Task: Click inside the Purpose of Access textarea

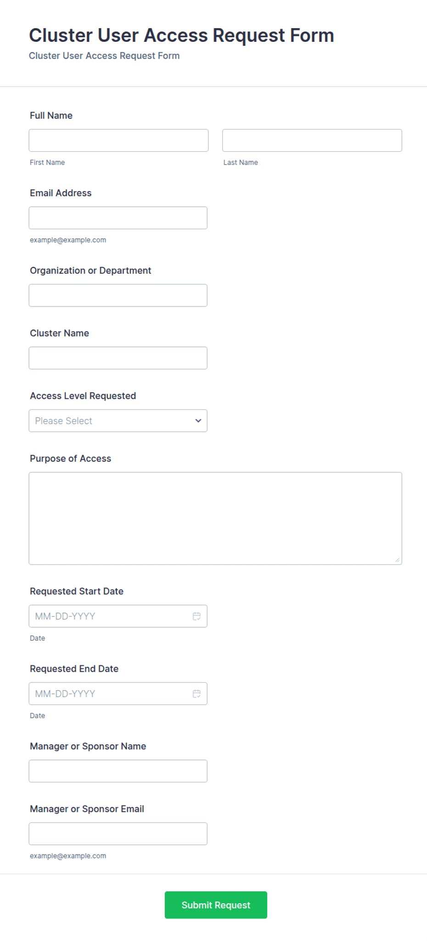Action: pyautogui.click(x=215, y=518)
